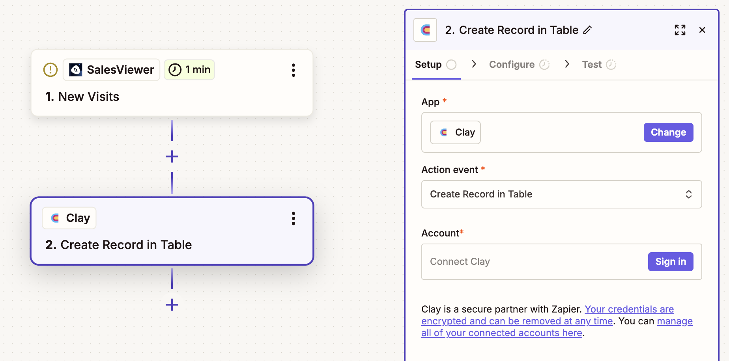This screenshot has height=361, width=729.
Task: Close the step editor panel
Action: pos(702,30)
